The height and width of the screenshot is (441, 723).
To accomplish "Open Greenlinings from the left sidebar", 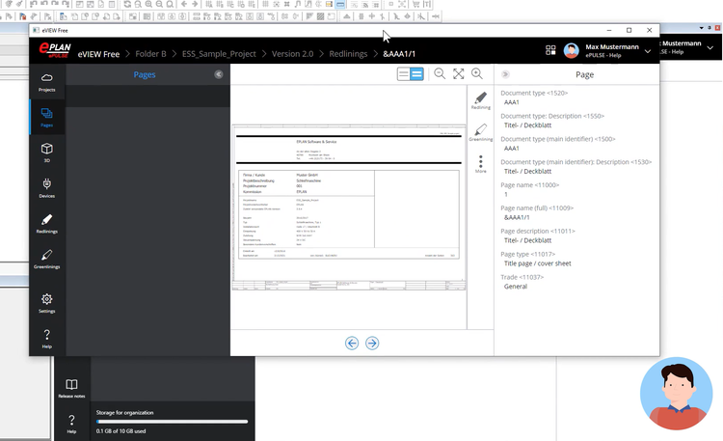I will pyautogui.click(x=46, y=259).
